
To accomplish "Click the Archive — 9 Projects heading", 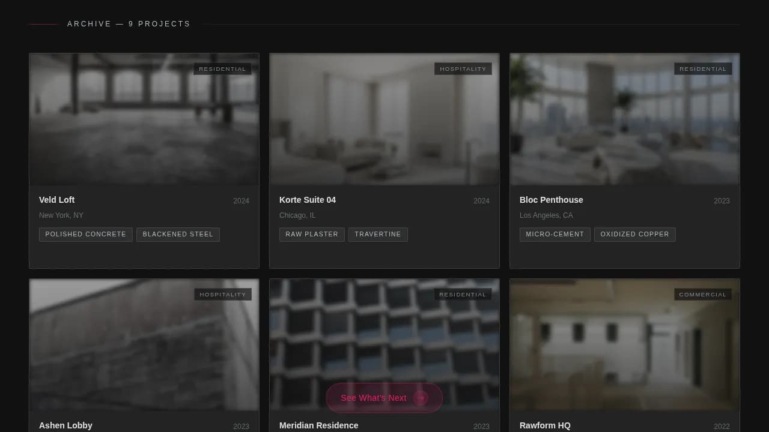I will [129, 24].
